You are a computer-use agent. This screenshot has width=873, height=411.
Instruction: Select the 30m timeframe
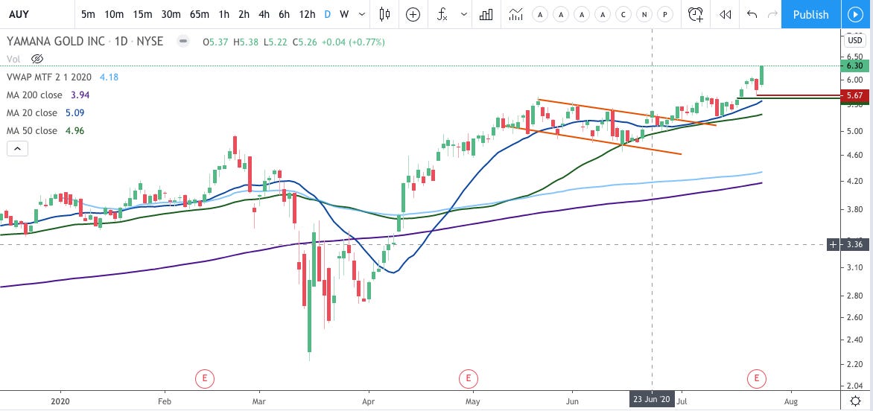(171, 14)
